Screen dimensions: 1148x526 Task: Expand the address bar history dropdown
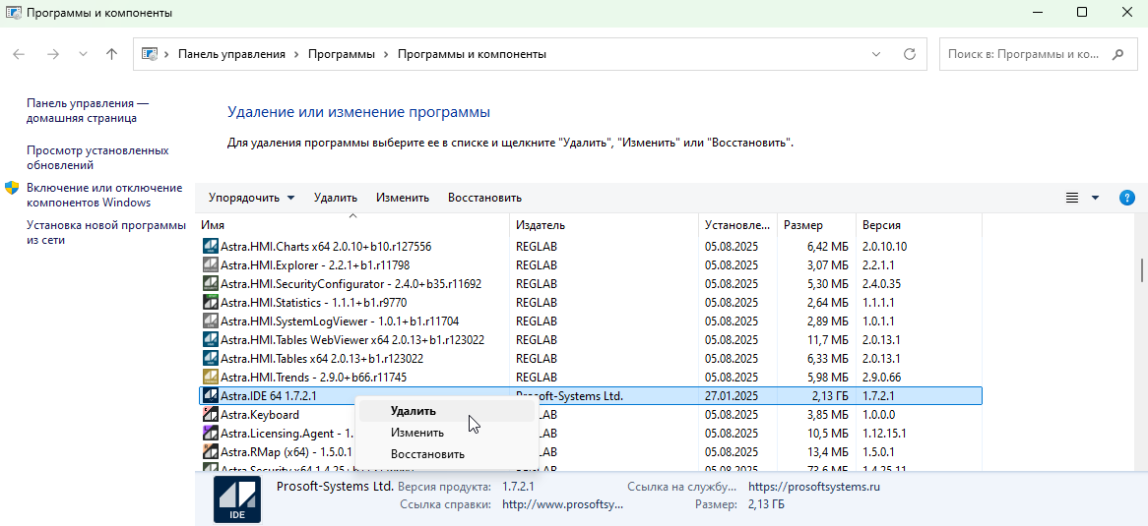coord(876,55)
